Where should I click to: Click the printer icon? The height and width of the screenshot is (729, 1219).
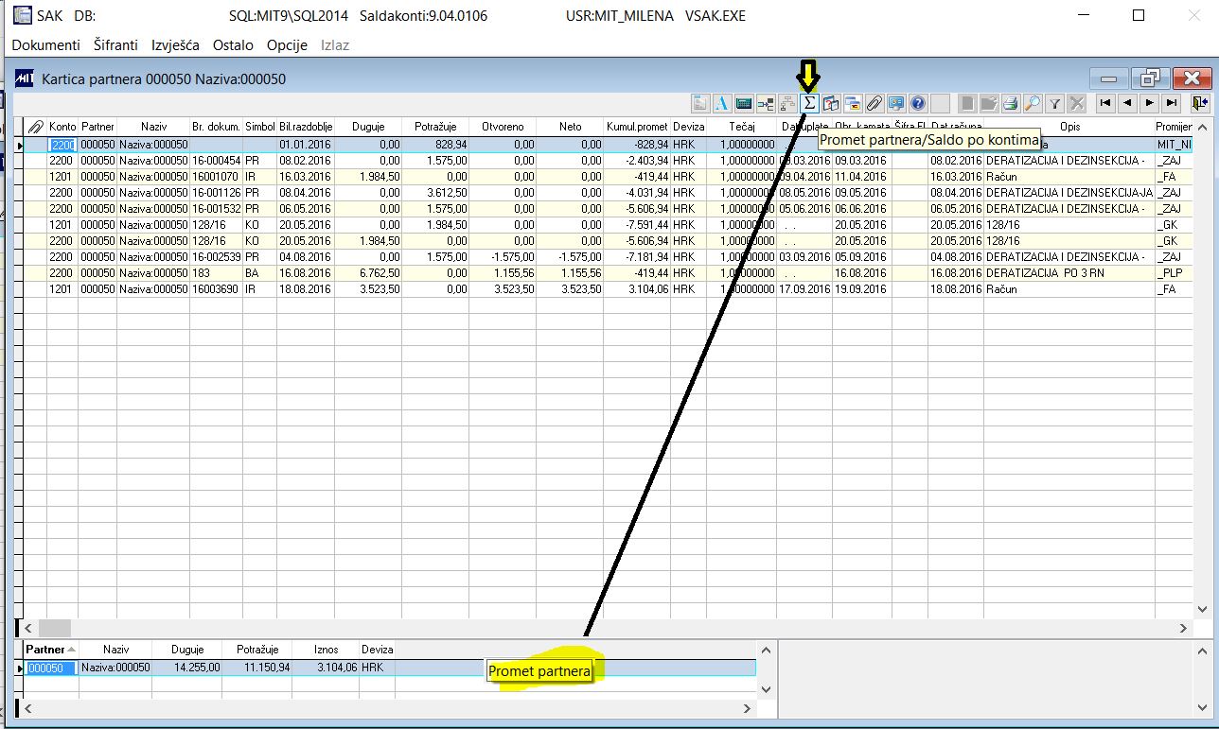(1011, 103)
